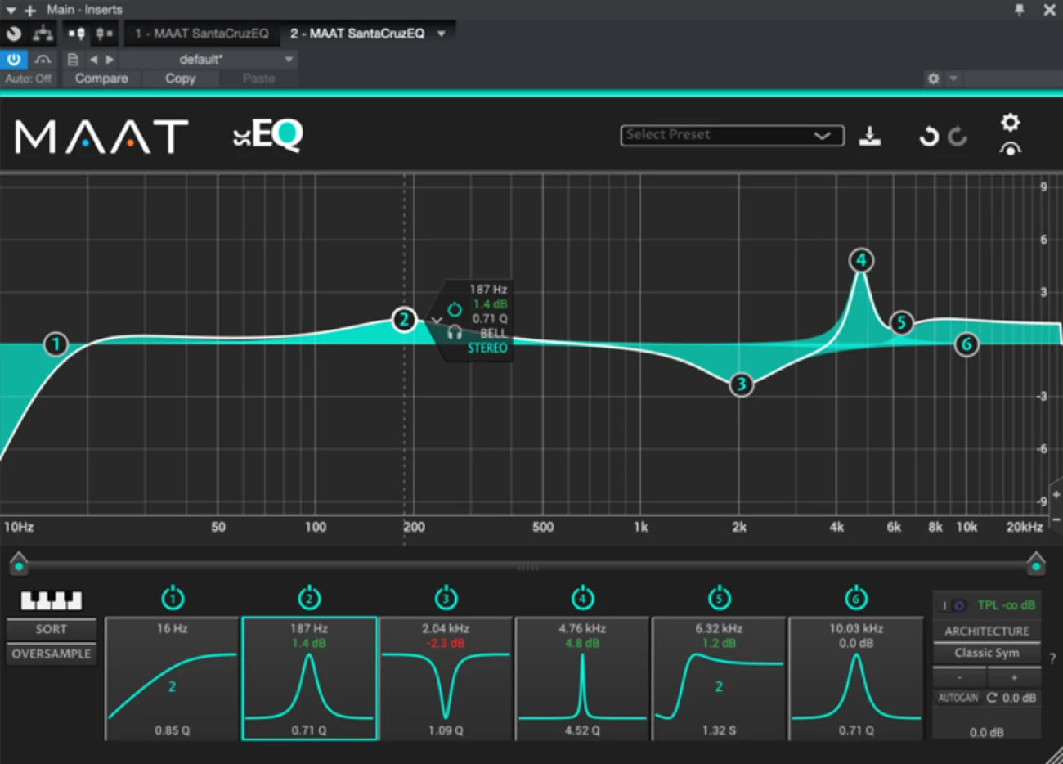
Task: Switch to the 1 - MAAT SantaCruzEQ tab
Action: [201, 34]
